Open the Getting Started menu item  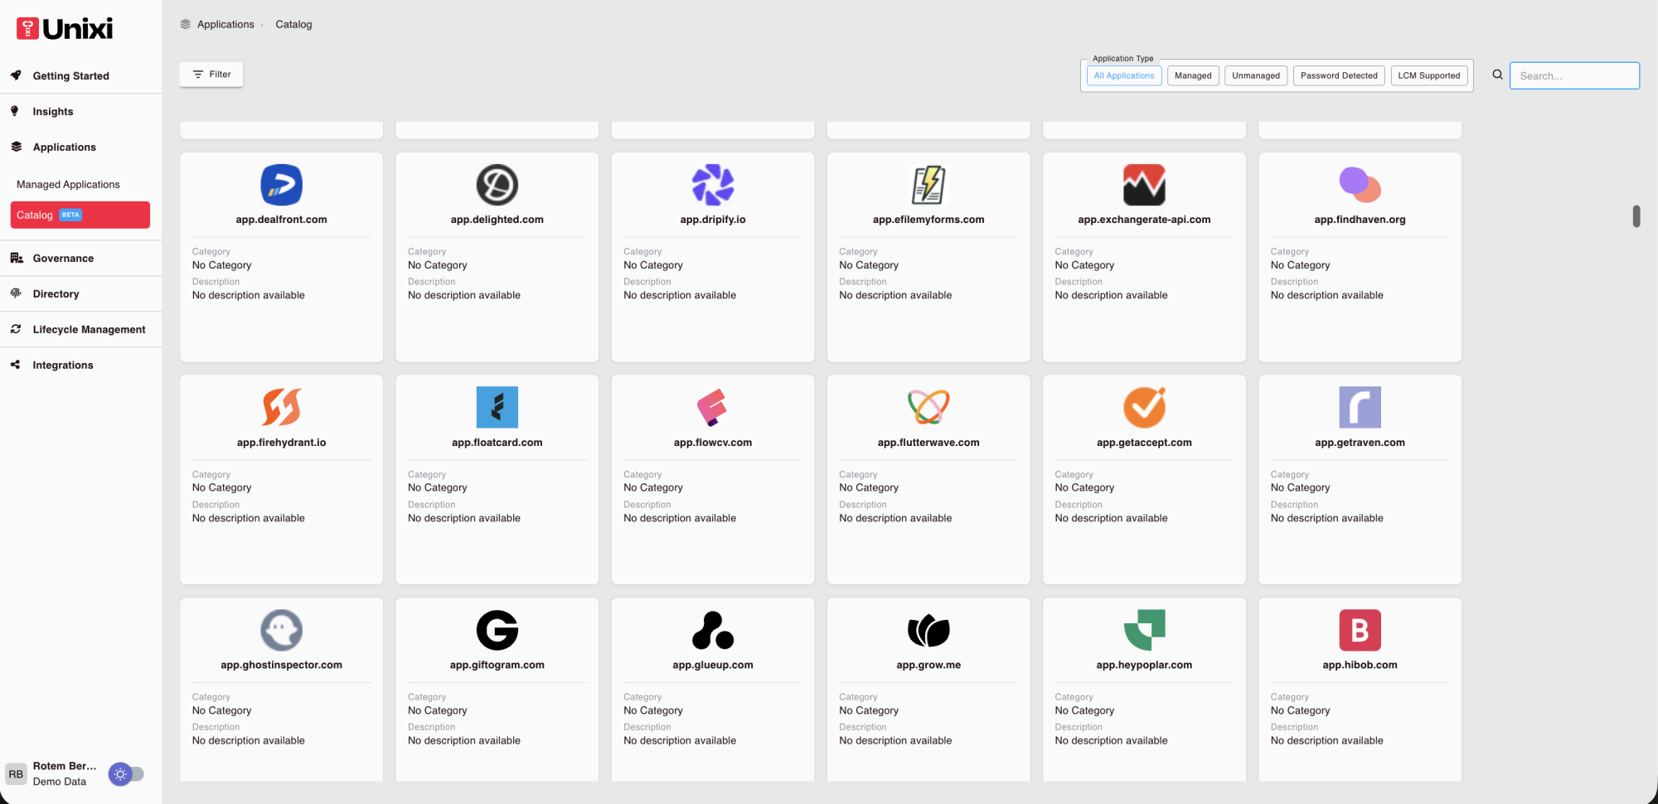click(x=80, y=75)
